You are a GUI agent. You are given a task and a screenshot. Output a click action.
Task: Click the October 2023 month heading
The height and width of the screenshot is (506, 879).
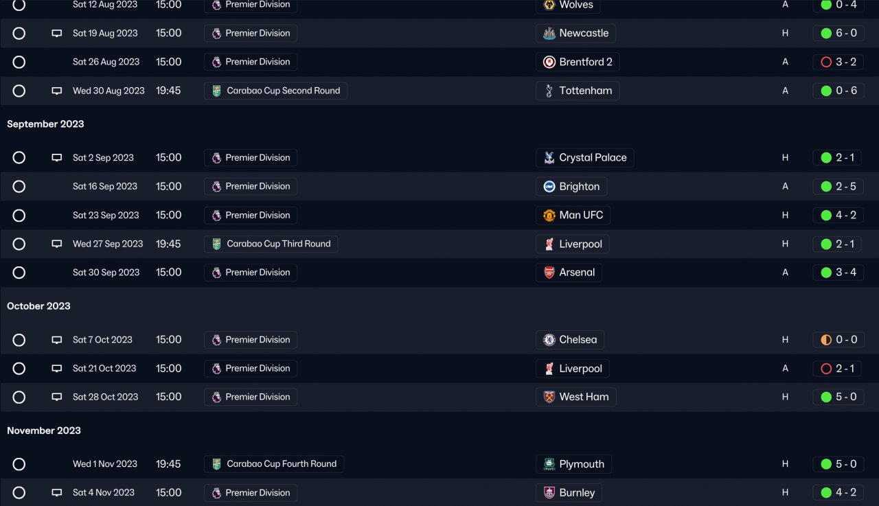(38, 306)
